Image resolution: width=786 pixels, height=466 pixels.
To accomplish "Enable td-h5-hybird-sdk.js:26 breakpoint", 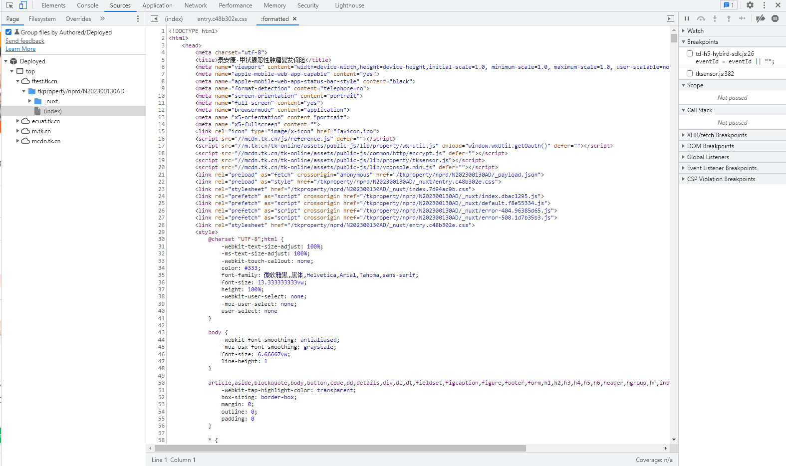I will pyautogui.click(x=690, y=53).
